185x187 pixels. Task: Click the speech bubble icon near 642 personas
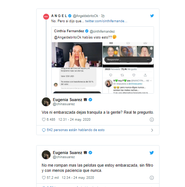pos(44,130)
